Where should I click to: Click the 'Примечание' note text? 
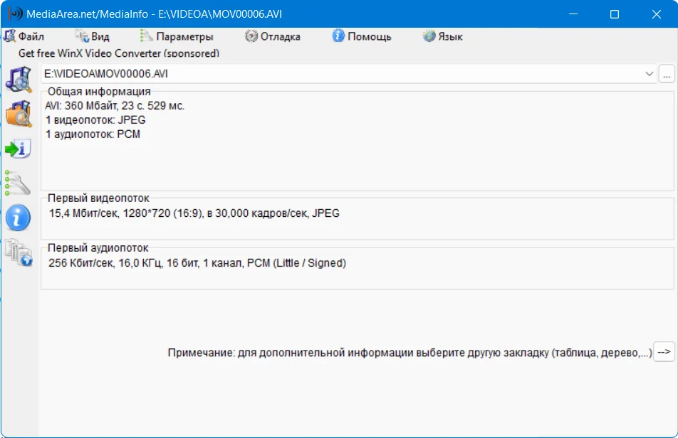tap(410, 353)
